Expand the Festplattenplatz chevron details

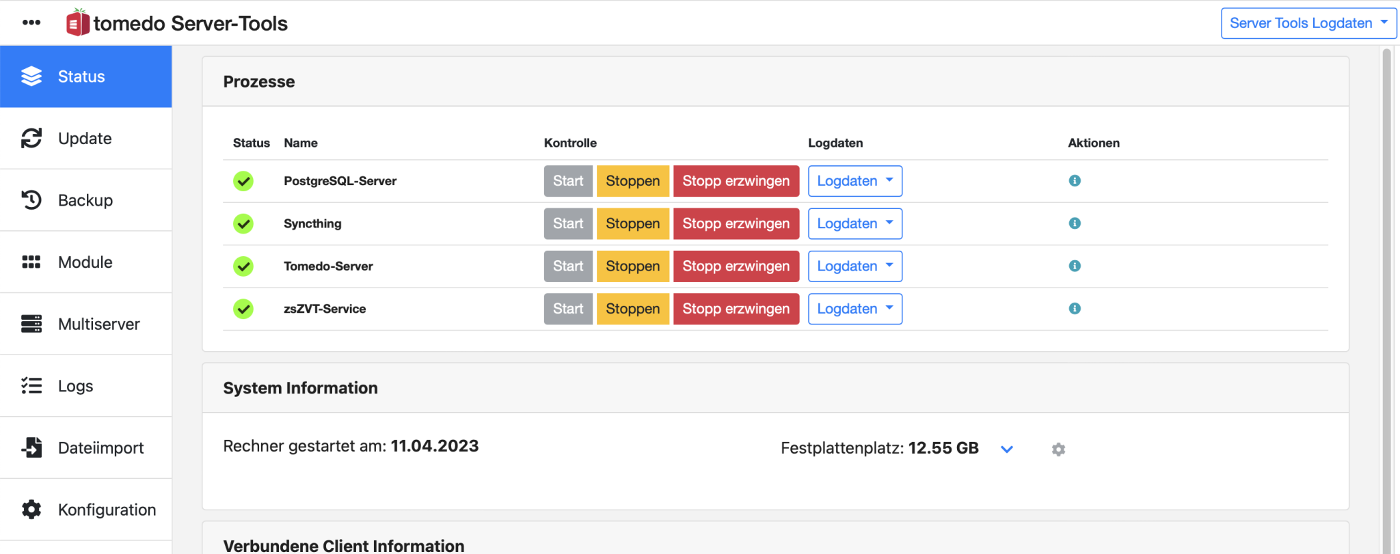(x=1007, y=449)
